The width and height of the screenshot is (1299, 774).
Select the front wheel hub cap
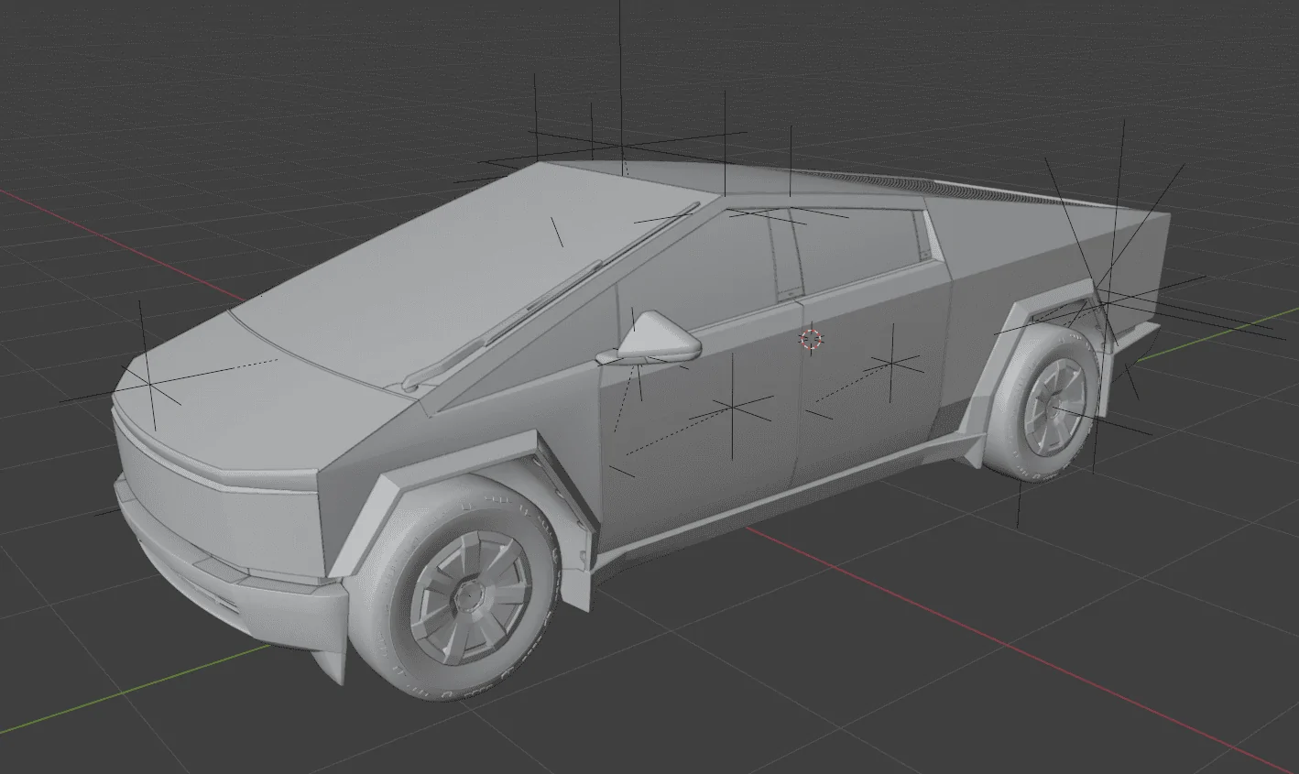tap(470, 595)
